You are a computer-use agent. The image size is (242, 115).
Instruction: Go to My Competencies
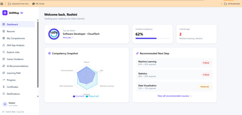(x=18, y=38)
